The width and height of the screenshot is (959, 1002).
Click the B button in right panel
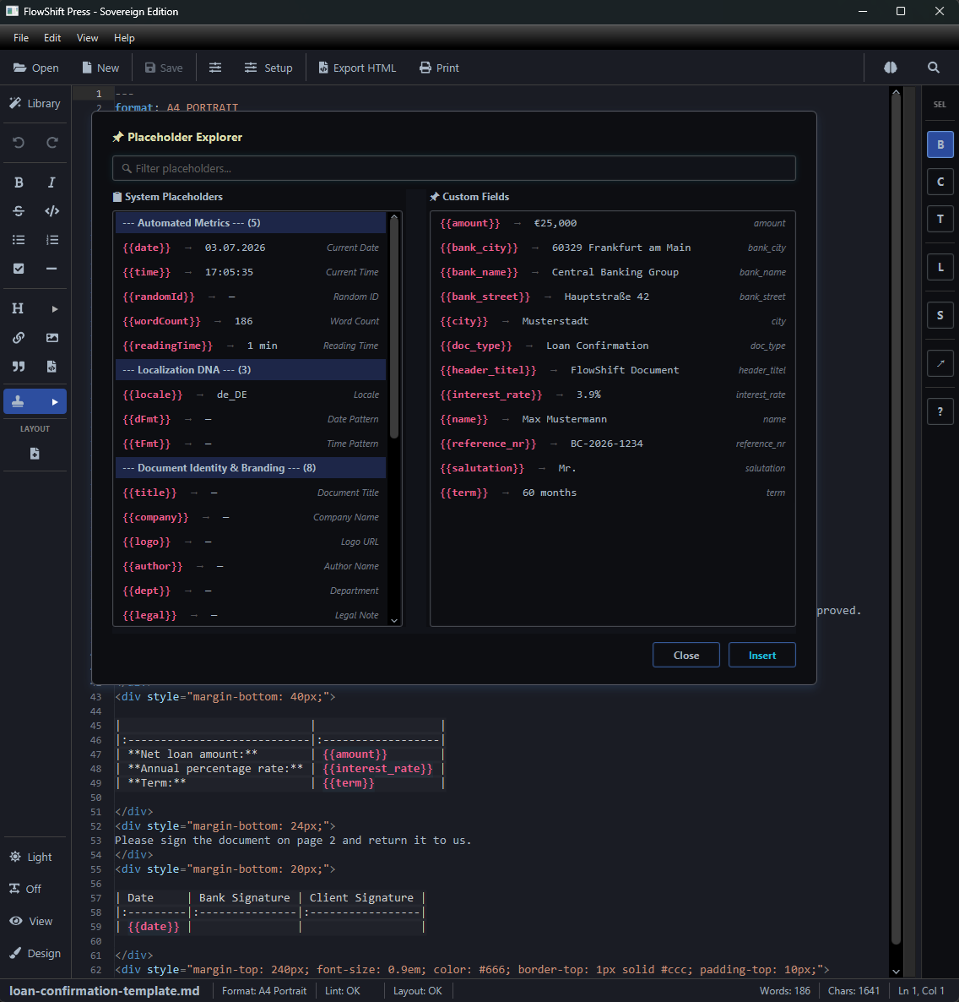click(x=940, y=144)
